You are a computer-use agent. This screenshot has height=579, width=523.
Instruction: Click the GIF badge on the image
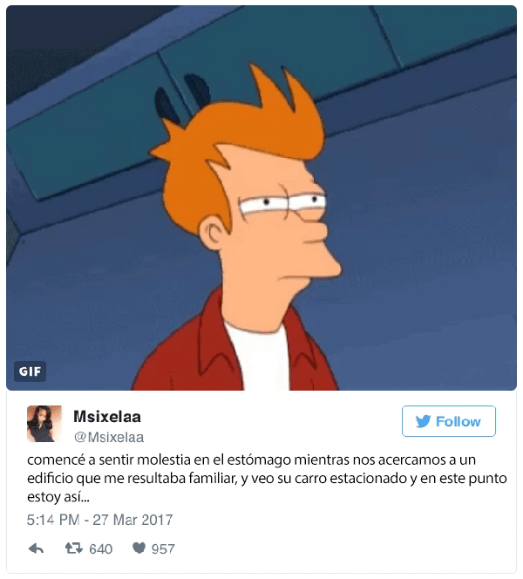(30, 371)
